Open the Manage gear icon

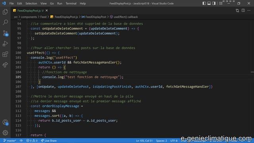tap(5, 133)
